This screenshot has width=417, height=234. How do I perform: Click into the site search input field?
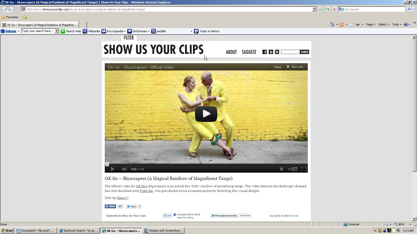point(290,52)
